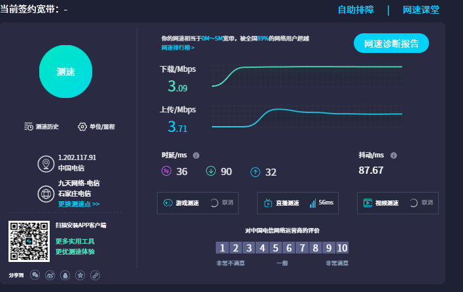The image size is (463, 292).
Task: Start 直播测速 live stream test
Action: pyautogui.click(x=286, y=203)
